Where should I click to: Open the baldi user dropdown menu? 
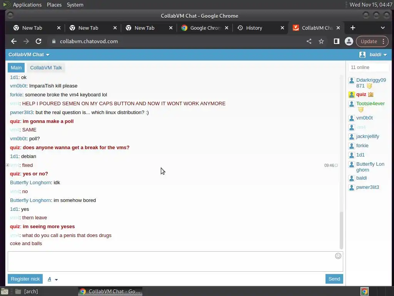click(378, 55)
